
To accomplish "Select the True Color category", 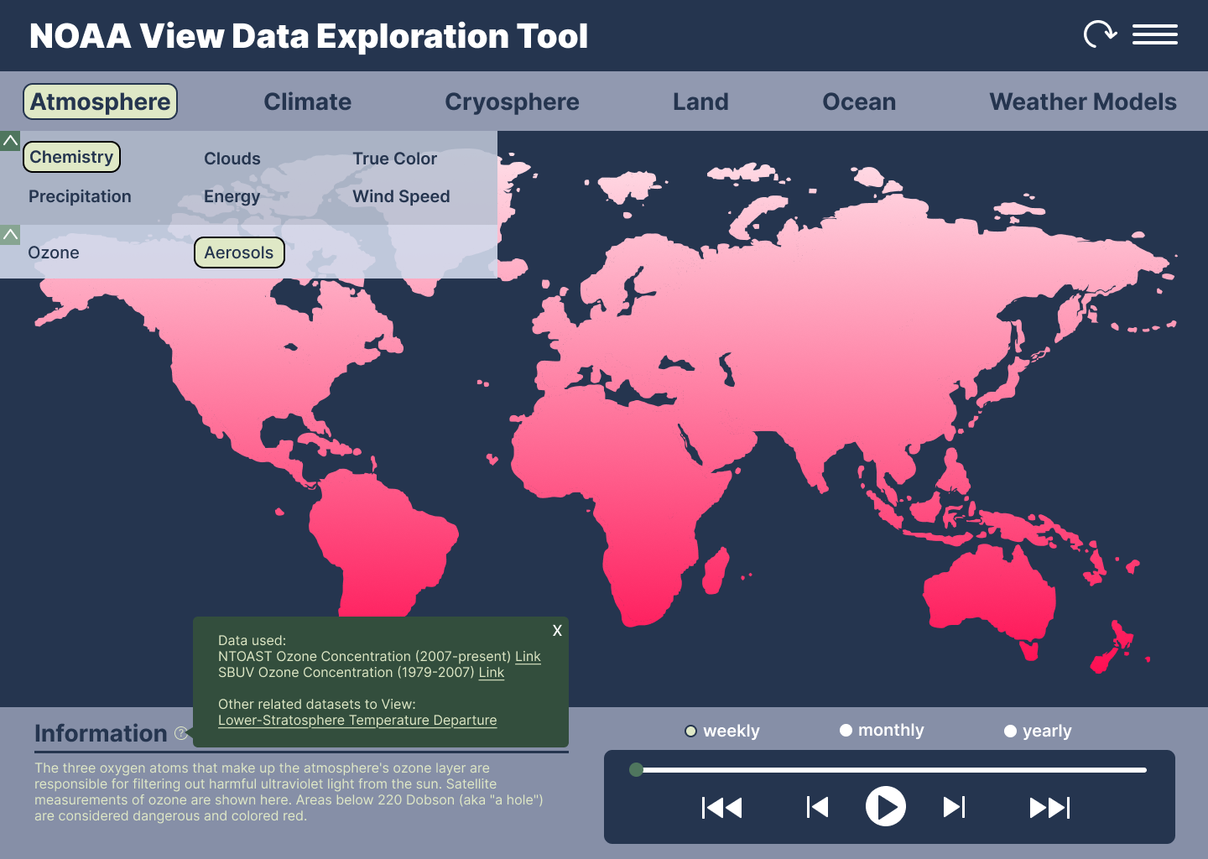I will (394, 159).
